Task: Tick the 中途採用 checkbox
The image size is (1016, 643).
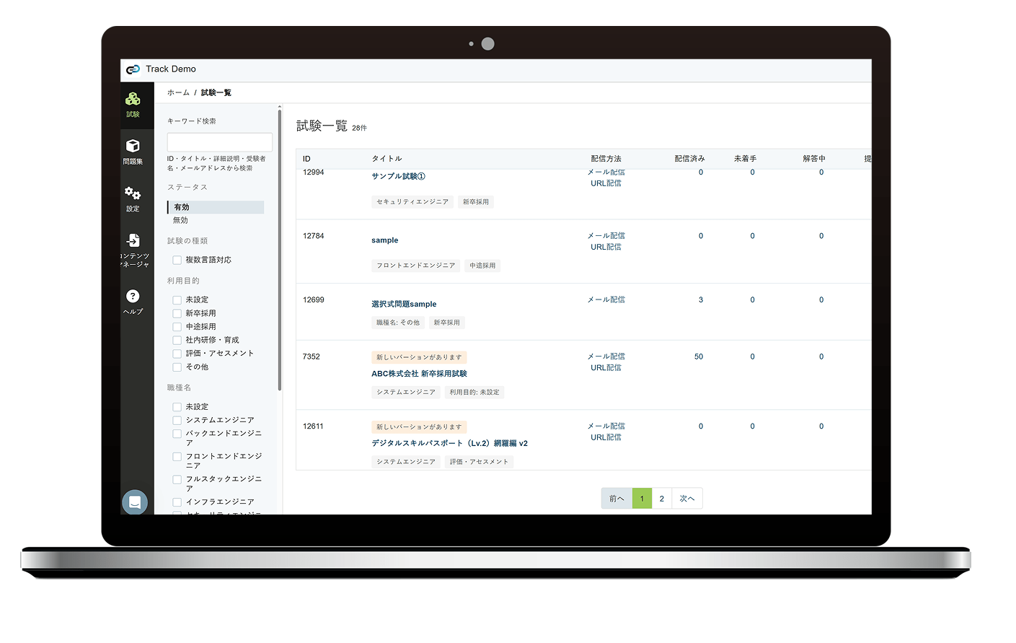Action: coord(177,327)
